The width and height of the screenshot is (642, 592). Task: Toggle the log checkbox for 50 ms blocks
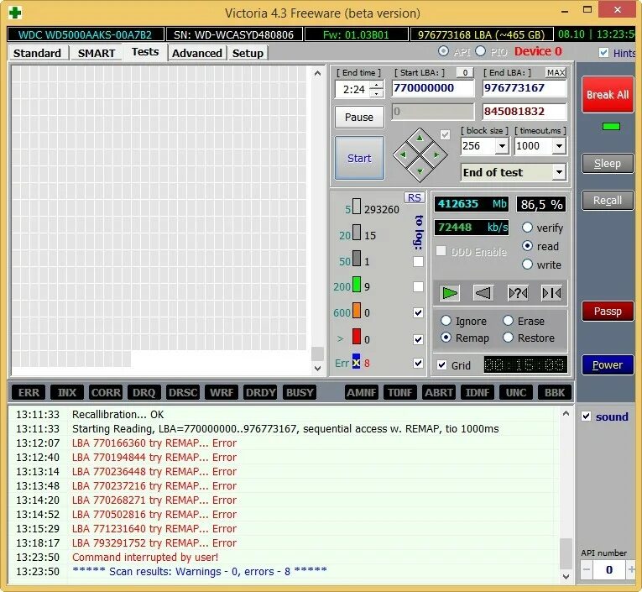pos(418,261)
